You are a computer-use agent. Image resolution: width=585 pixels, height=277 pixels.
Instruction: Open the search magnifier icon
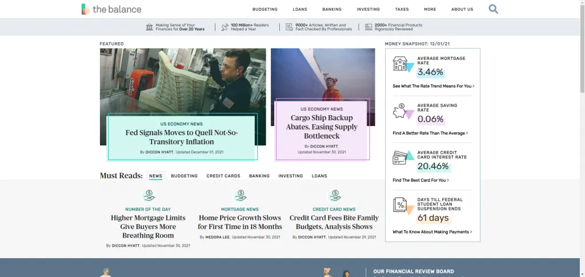point(493,9)
